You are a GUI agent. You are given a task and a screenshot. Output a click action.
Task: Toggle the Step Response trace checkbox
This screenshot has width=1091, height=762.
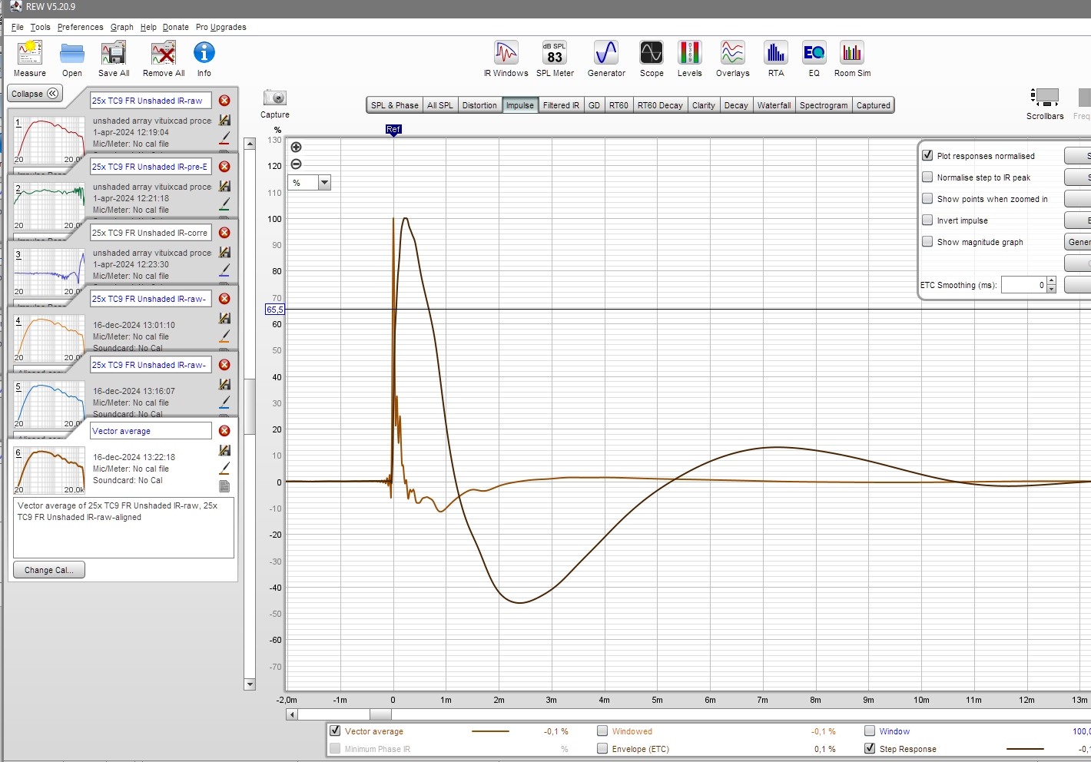click(870, 748)
